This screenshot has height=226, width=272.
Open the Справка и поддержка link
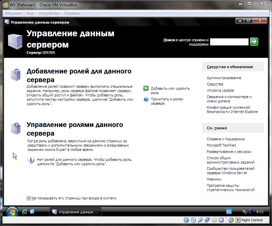click(226, 139)
